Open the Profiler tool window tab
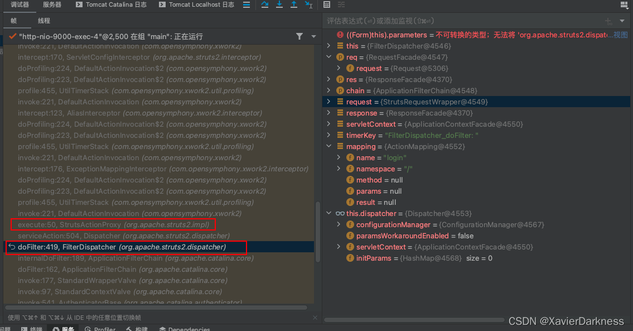This screenshot has height=331, width=633. point(100,329)
